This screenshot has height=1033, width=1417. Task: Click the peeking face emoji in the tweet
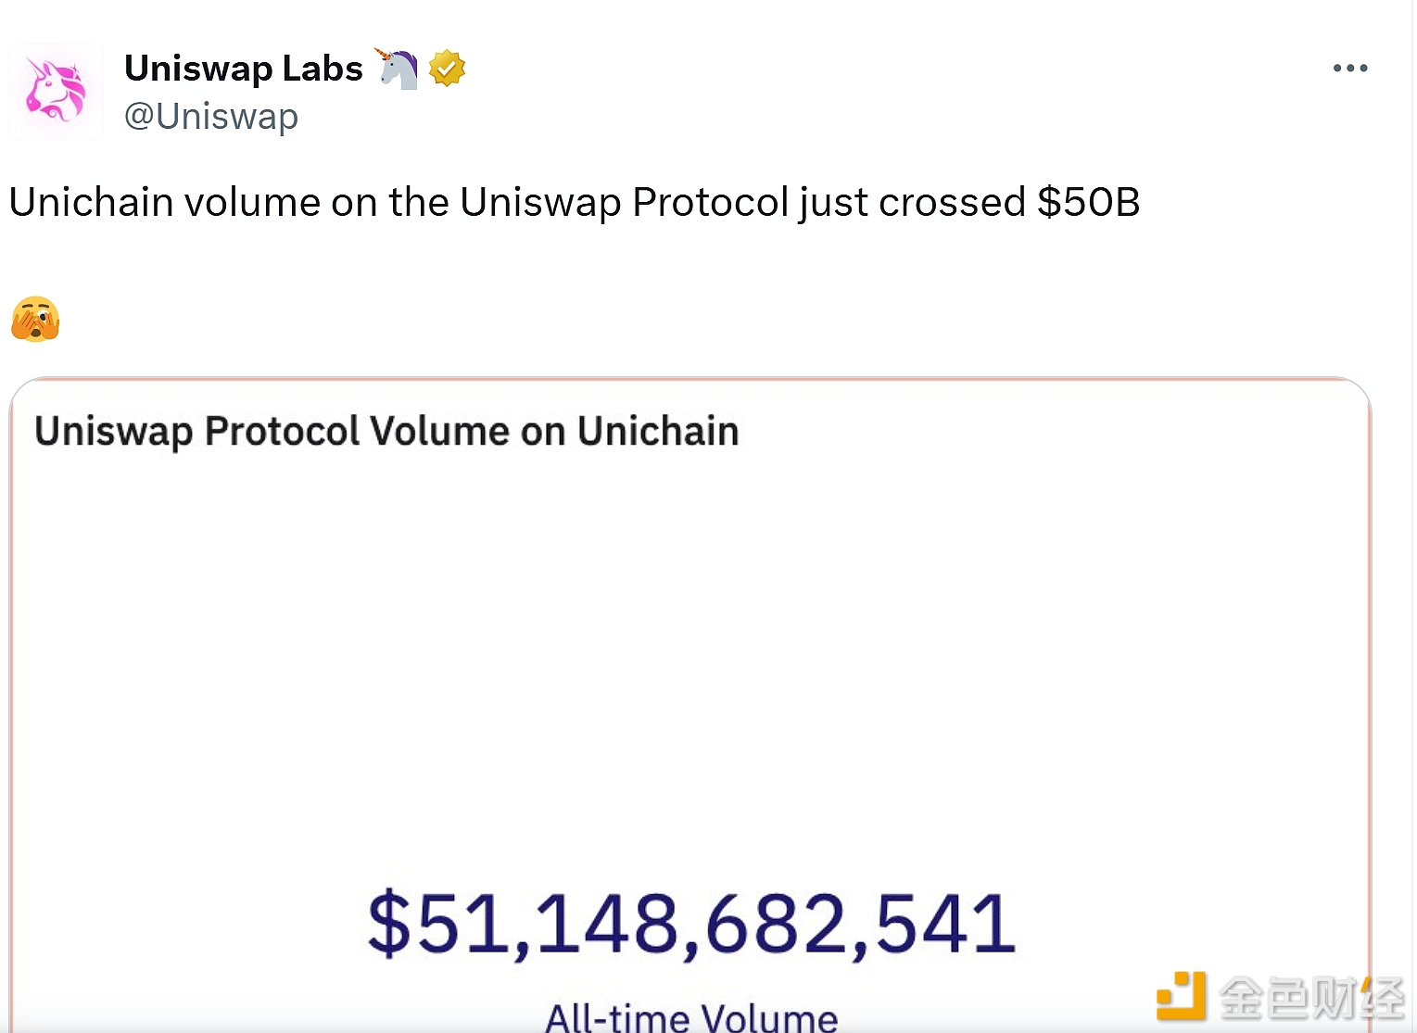click(x=35, y=320)
